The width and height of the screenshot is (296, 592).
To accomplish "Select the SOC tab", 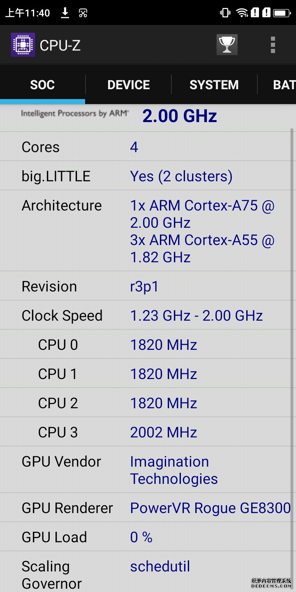I will point(42,85).
